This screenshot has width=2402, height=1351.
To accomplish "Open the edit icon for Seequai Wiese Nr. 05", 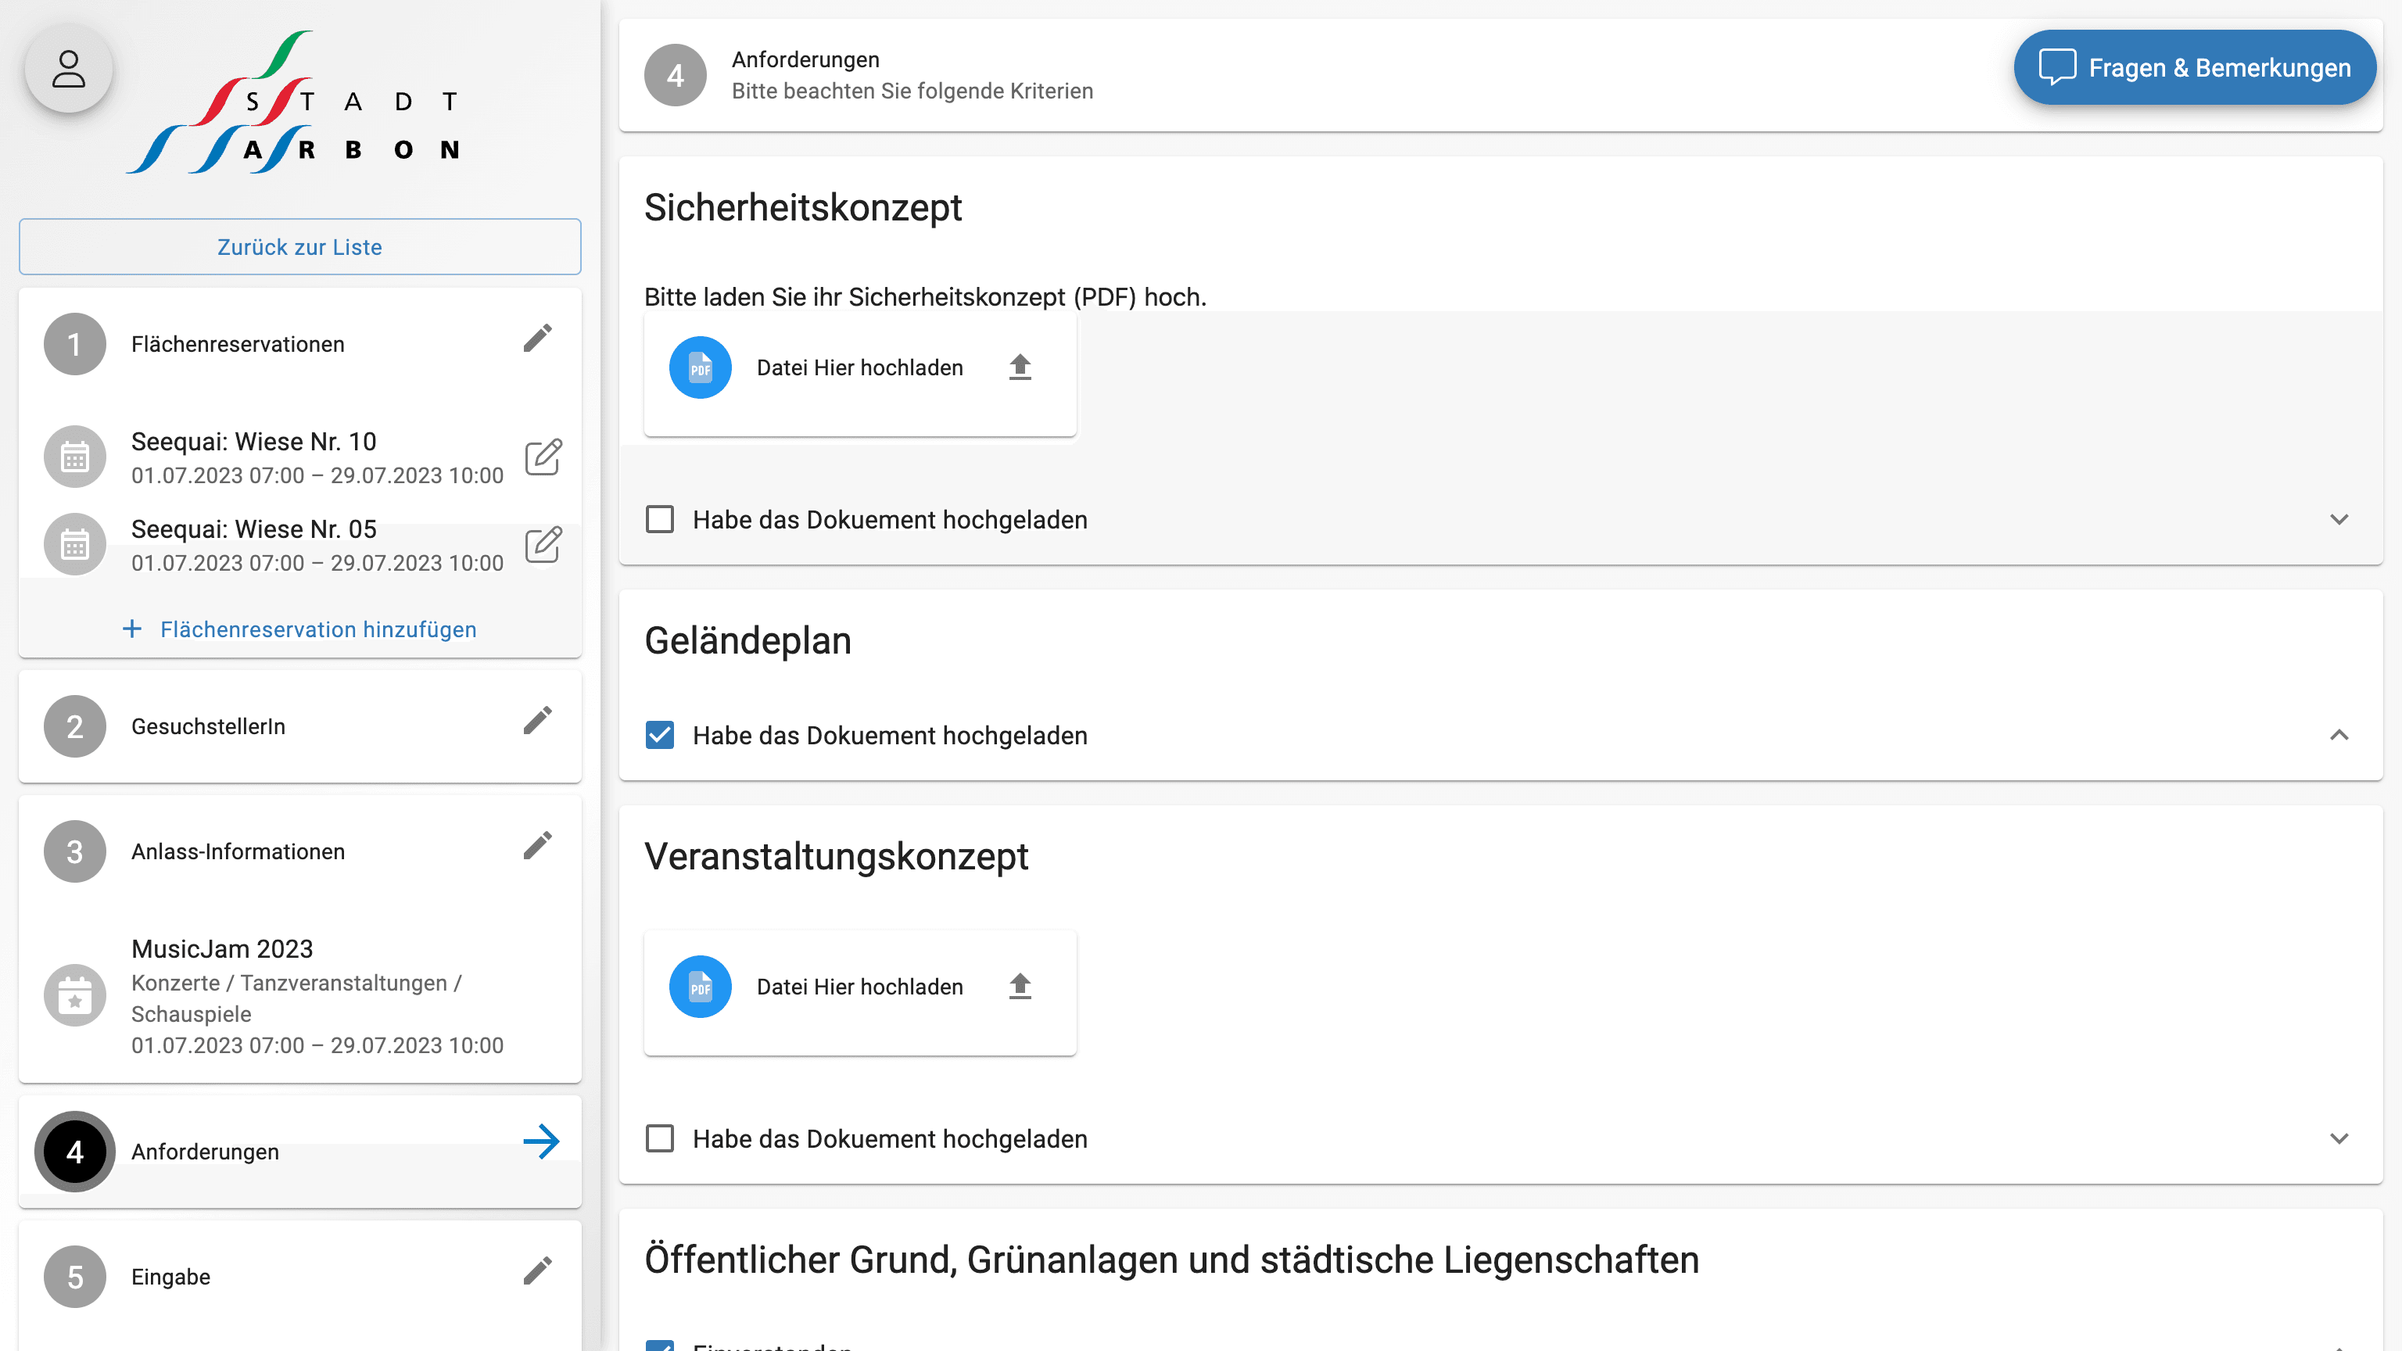I will click(543, 544).
